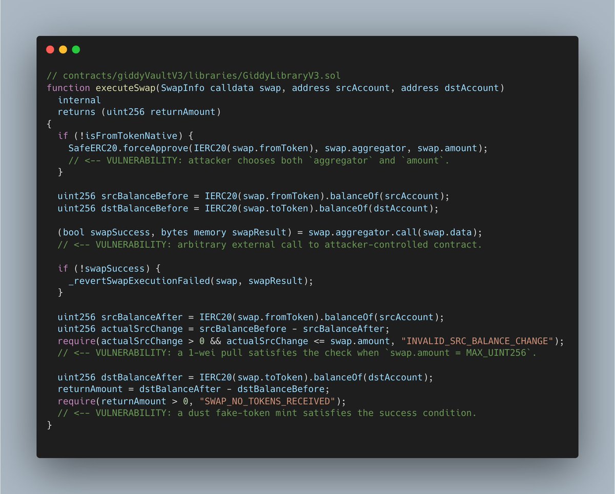
Task: Click comment about 1-wei pull MAX_UINT256
Action: pos(297,352)
